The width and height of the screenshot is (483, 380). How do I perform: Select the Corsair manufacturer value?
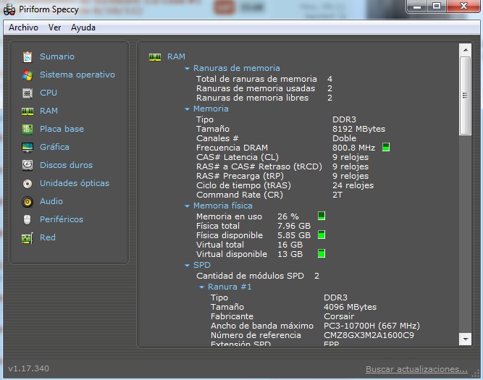point(339,316)
